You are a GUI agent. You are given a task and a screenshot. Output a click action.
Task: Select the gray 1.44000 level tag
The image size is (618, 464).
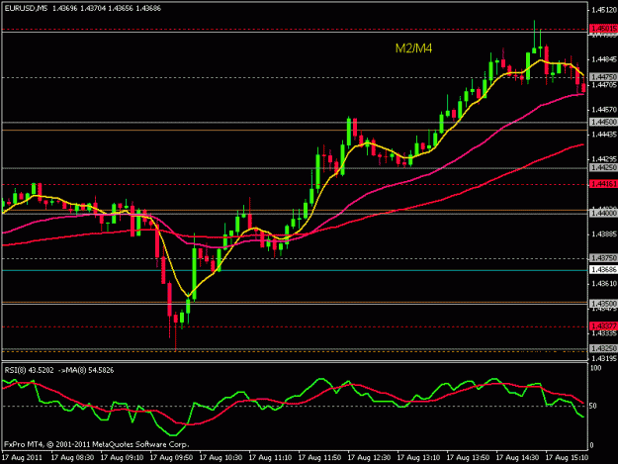pyautogui.click(x=603, y=213)
